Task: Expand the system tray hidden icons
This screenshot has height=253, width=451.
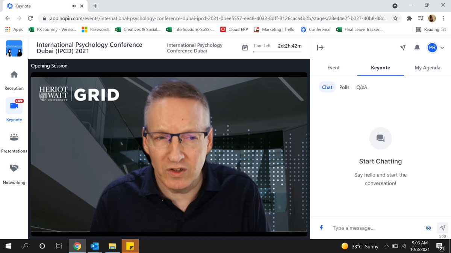Action: pos(386,246)
